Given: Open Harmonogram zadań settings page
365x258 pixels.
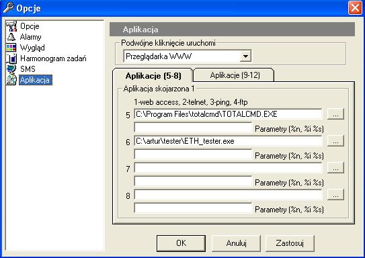Looking at the screenshot, I should pos(53,58).
